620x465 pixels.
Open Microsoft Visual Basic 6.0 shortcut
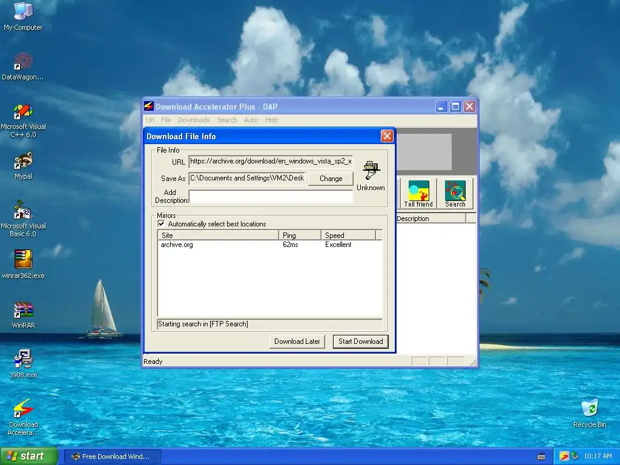point(23,219)
